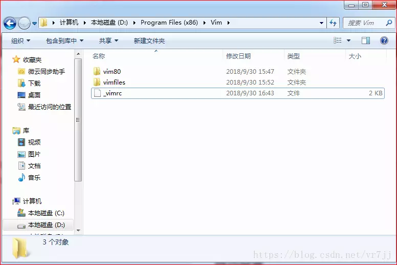The image size is (397, 265).
Task: Expand the arrow after Program Files (x86)
Action: tap(204, 23)
